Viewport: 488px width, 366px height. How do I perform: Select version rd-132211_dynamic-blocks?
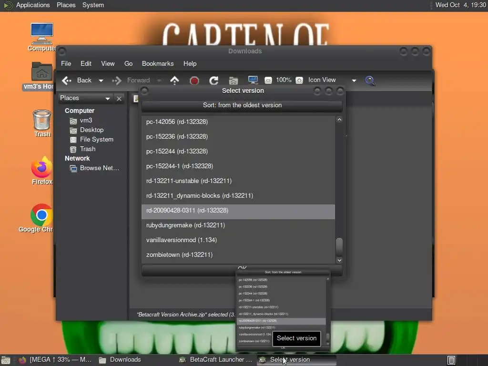(238, 195)
